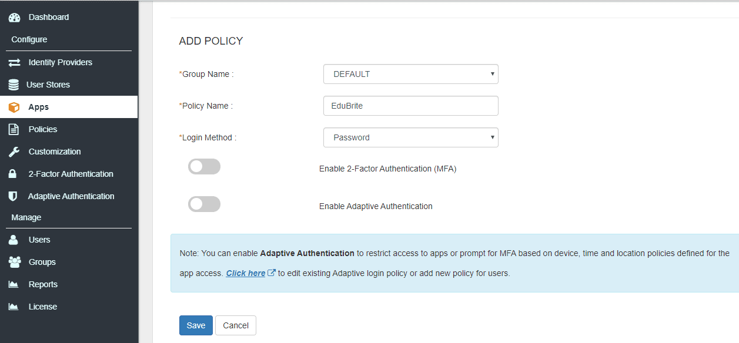
Task: Select the Identity Providers arrows icon
Action: point(14,62)
